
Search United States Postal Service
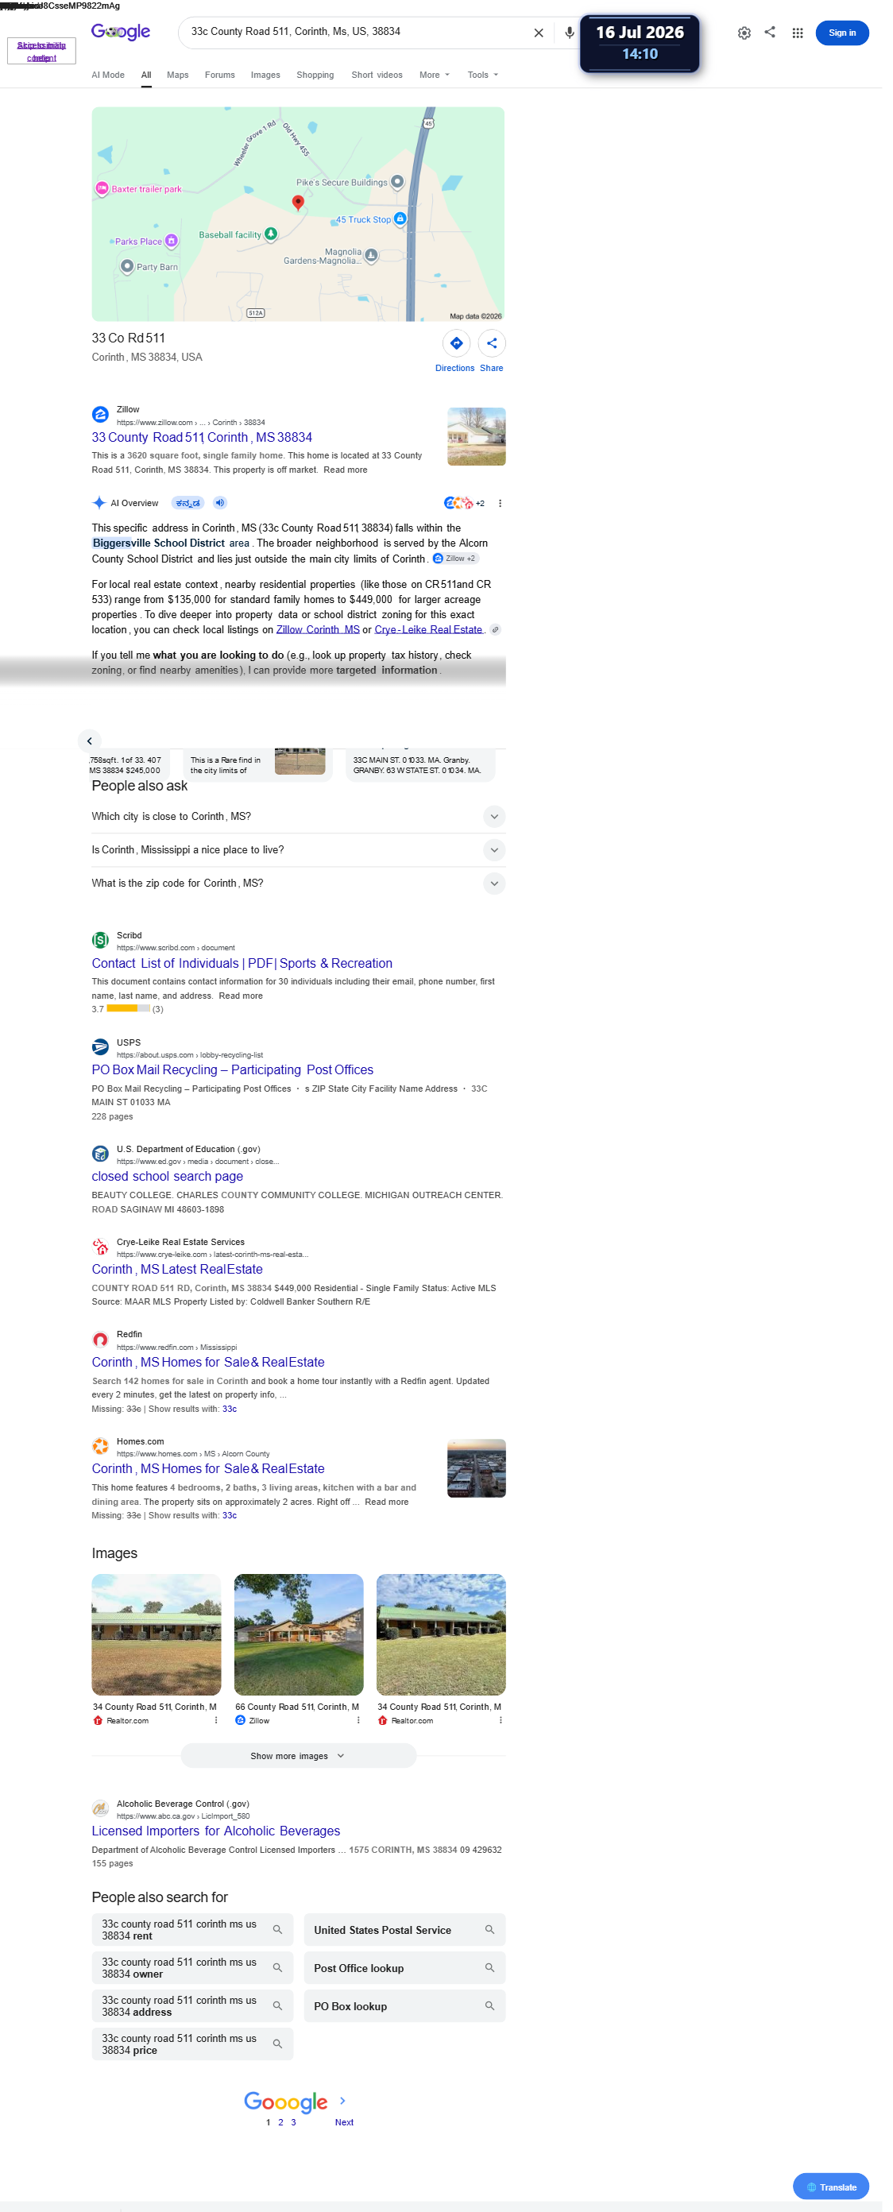point(404,1929)
